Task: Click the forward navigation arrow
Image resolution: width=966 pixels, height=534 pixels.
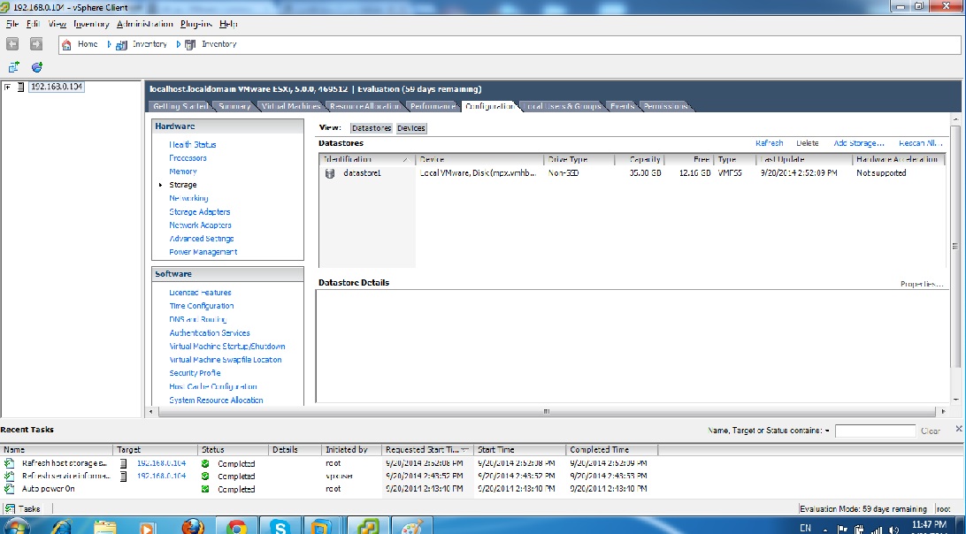Action: (36, 44)
